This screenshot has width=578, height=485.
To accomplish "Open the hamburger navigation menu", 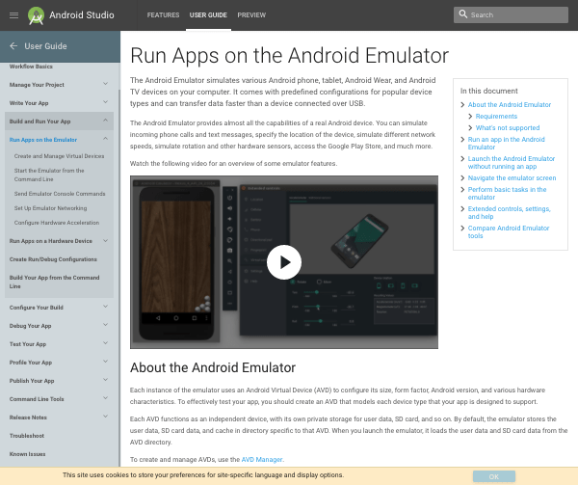I will [x=13, y=15].
